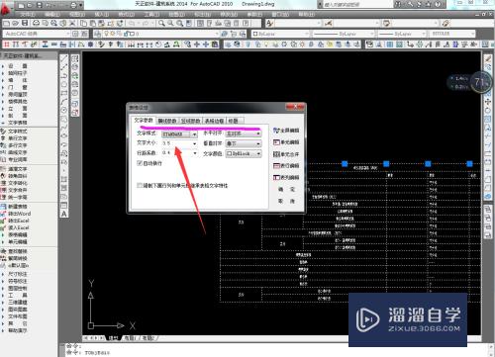Expand the 符号标注 tree item in left panel
The image size is (495, 357).
tap(3, 282)
